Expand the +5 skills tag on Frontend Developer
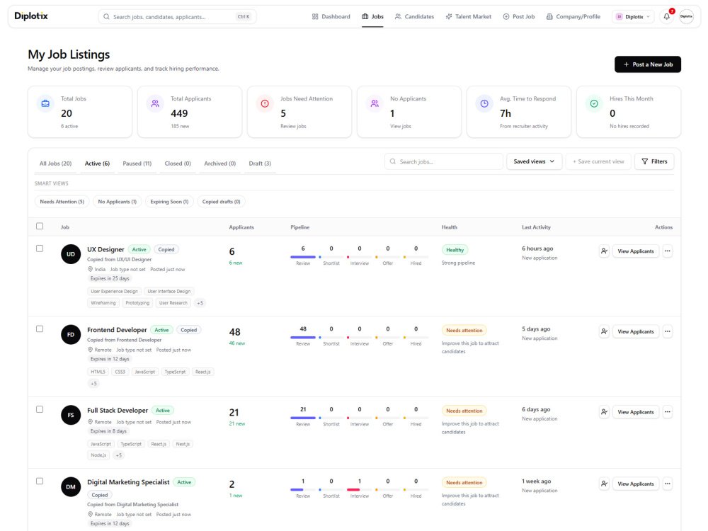Image resolution: width=708 pixels, height=531 pixels. tap(93, 383)
